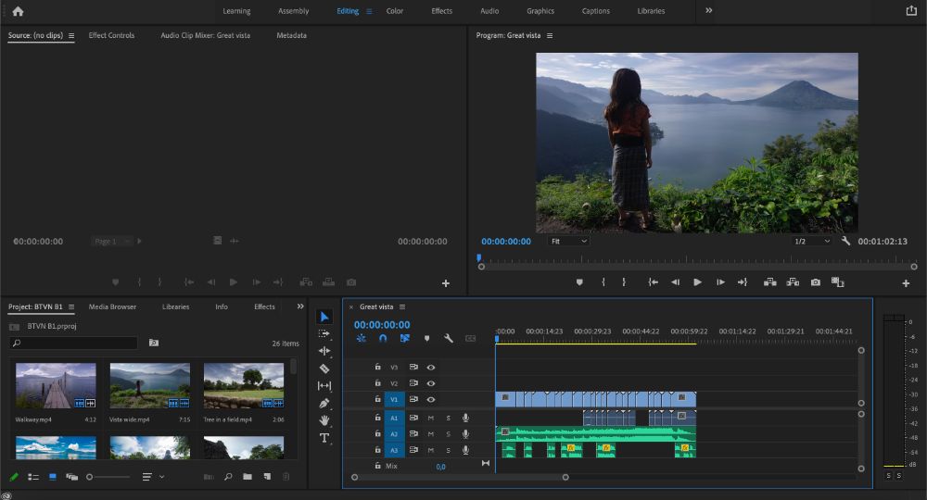Click the Find magnifier in Project panel footer
The height and width of the screenshot is (500, 927).
coord(228,476)
